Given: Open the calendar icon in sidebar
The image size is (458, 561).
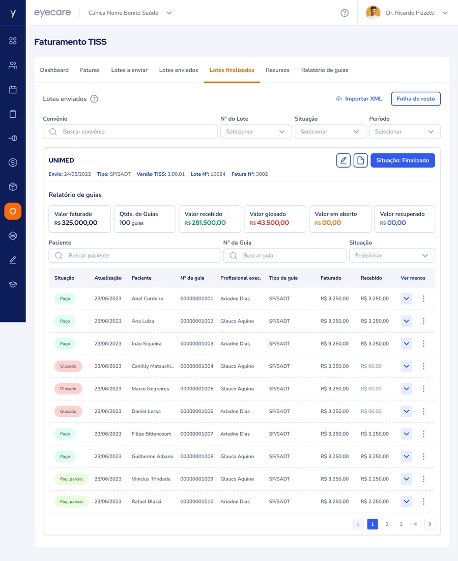Looking at the screenshot, I should pos(13,90).
